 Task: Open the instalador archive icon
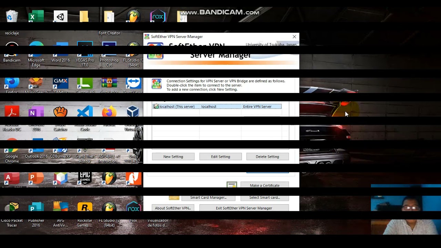tap(109, 83)
